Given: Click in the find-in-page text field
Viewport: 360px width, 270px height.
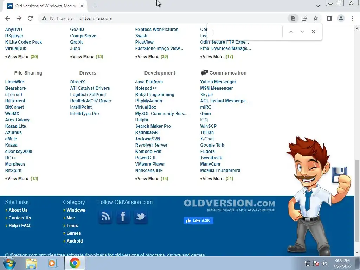Looking at the screenshot, I should pos(246,31).
